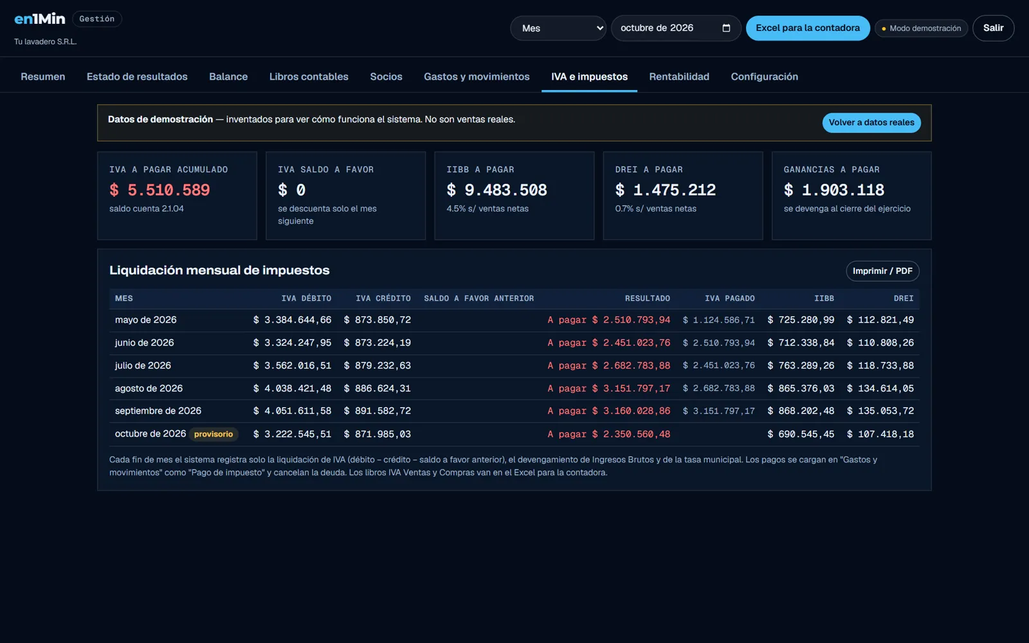Click the provisorio tag on octubre row
Screen dimensions: 1029x643
[214, 435]
